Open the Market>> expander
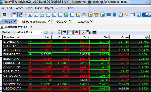This screenshot has height=92, width=151. pos(8,32)
